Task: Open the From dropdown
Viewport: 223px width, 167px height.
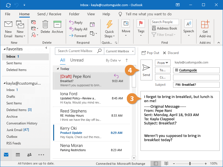Action: point(163,63)
